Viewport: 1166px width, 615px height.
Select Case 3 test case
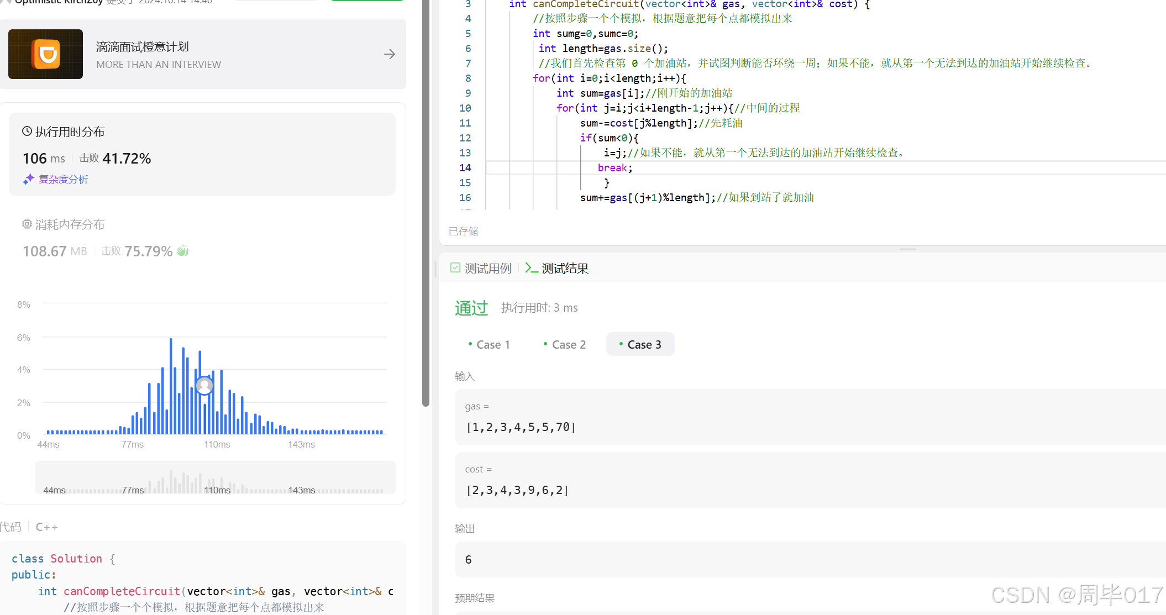(640, 344)
